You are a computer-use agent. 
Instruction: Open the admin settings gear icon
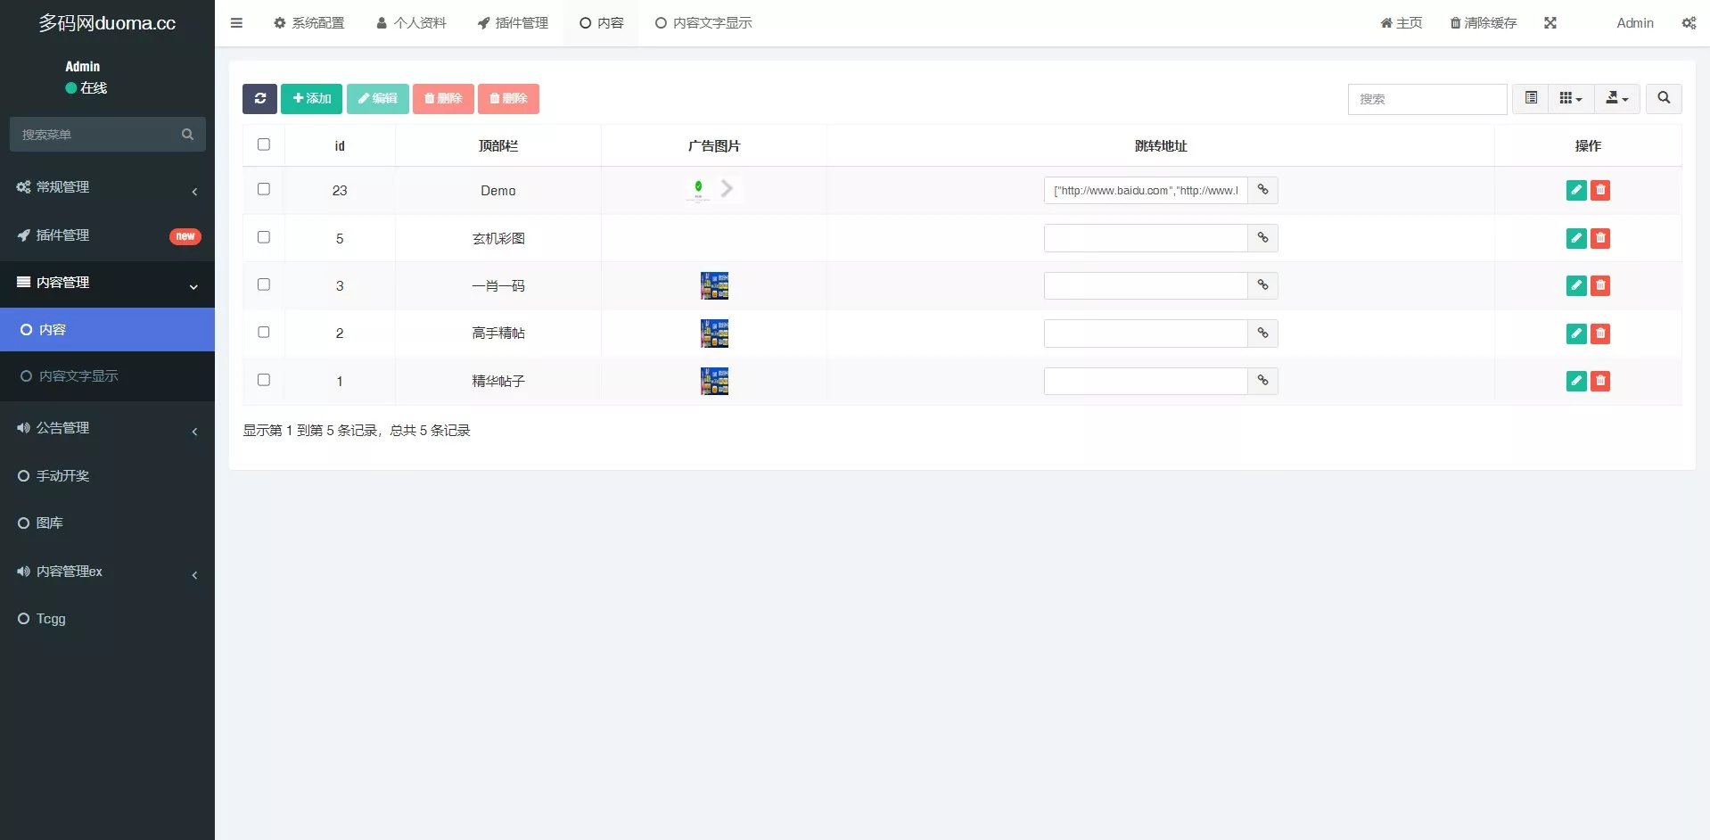pyautogui.click(x=1689, y=23)
